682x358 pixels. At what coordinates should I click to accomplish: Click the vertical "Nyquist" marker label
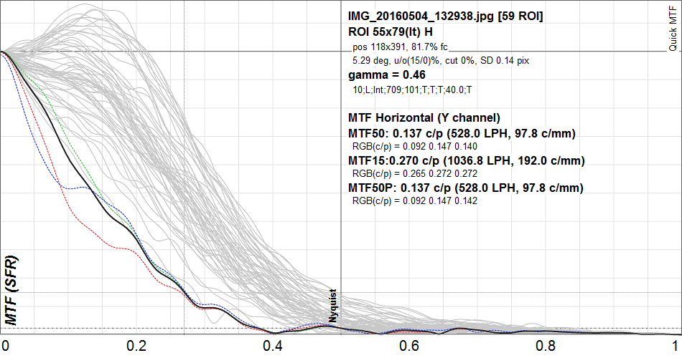pyautogui.click(x=332, y=306)
